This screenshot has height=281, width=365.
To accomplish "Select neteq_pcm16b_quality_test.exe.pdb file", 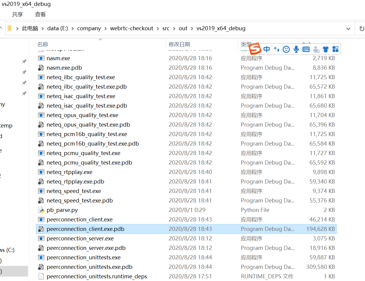I will point(93,144).
